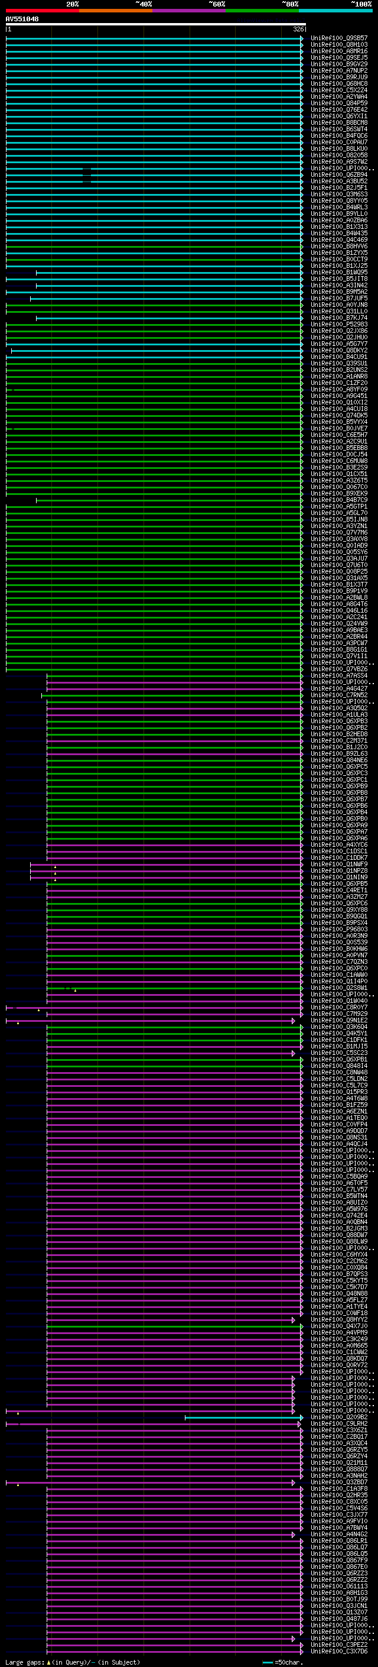
Task: Click UniRef100_C7QZN3 label
Action: click(x=339, y=962)
